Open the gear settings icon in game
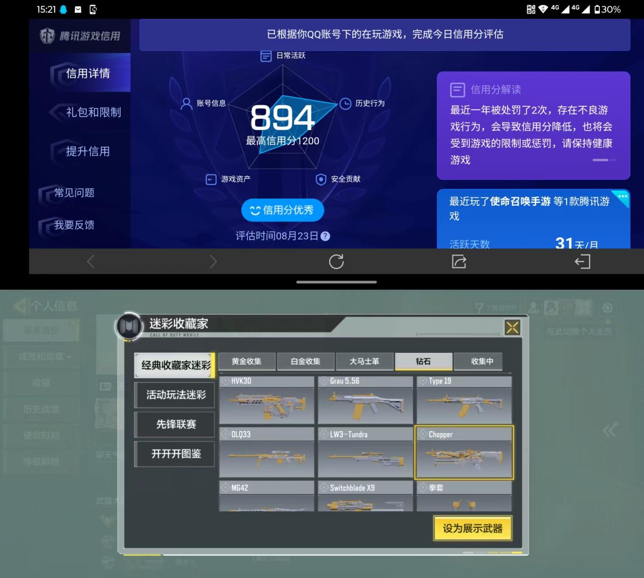The height and width of the screenshot is (578, 644). pyautogui.click(x=607, y=308)
